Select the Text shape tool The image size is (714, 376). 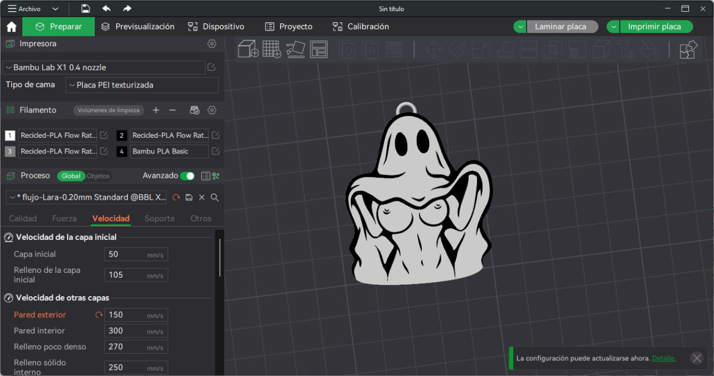[x=625, y=50]
